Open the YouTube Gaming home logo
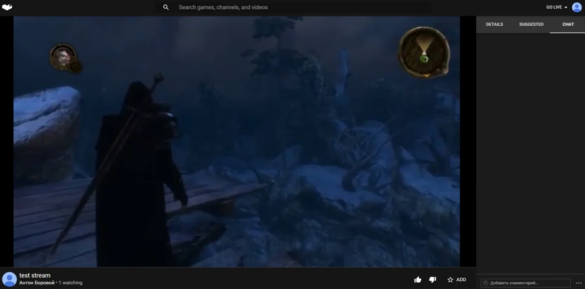The width and height of the screenshot is (585, 289). tap(7, 7)
